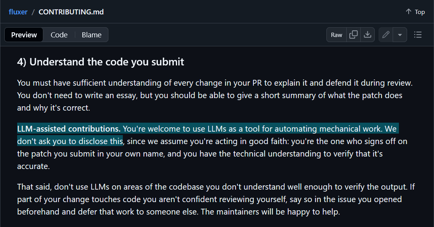Click the breadcrumb slash separator after fluxer
434x227 pixels.
[x=33, y=12]
